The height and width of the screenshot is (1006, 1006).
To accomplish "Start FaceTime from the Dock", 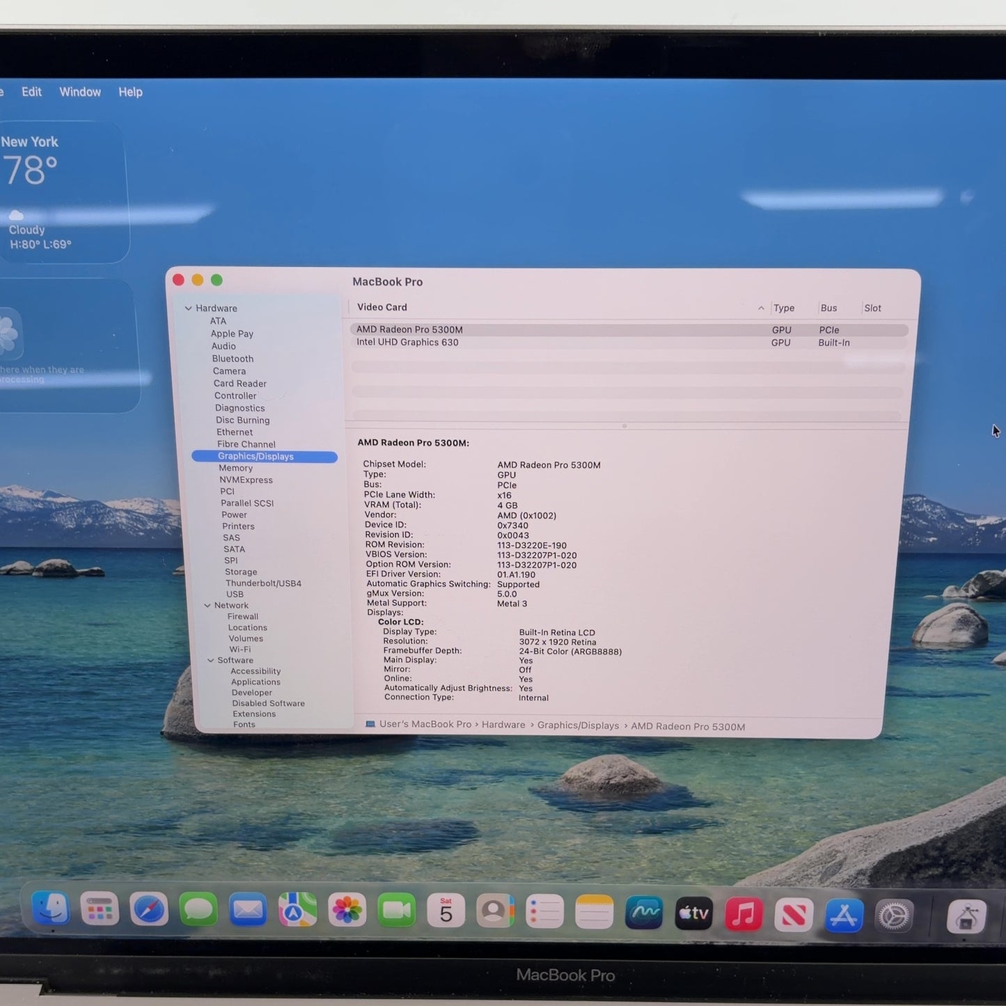I will coord(396,911).
